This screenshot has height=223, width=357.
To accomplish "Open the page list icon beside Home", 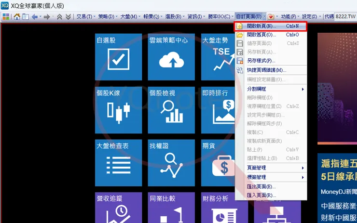I will point(26,17).
